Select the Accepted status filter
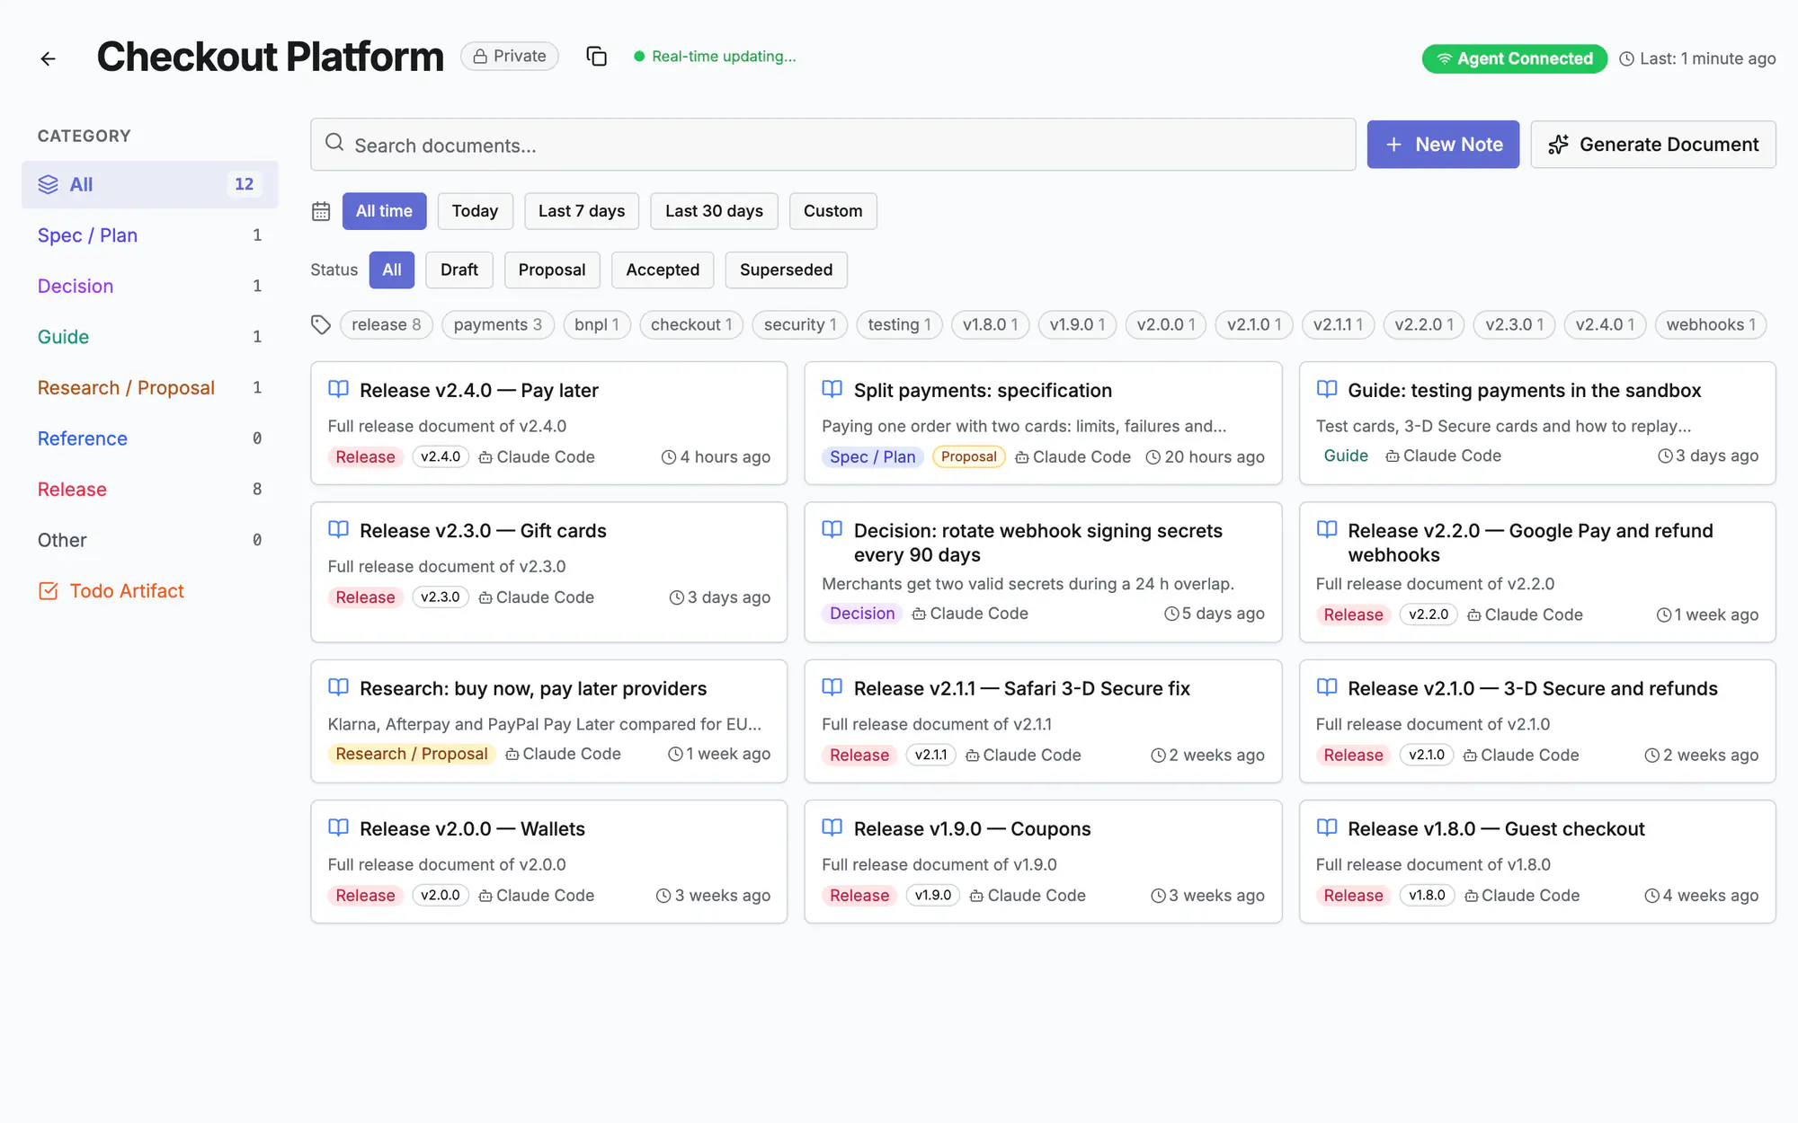Screen dimensions: 1798x1123 (x=663, y=270)
